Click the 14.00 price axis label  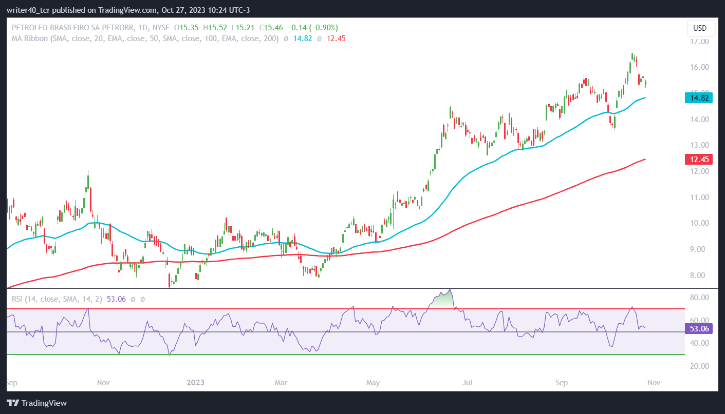pos(700,120)
